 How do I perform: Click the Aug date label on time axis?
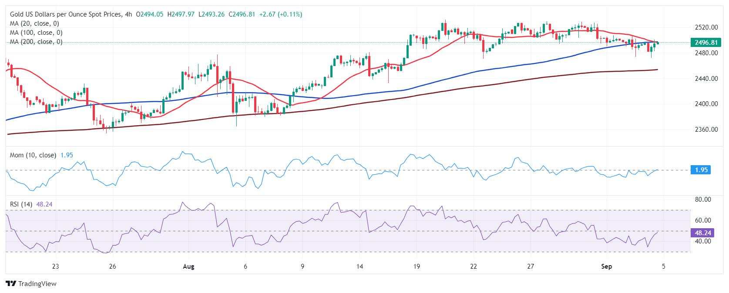tap(188, 266)
